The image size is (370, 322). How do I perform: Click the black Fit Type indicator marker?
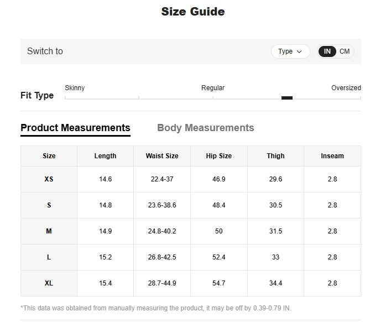tap(286, 98)
